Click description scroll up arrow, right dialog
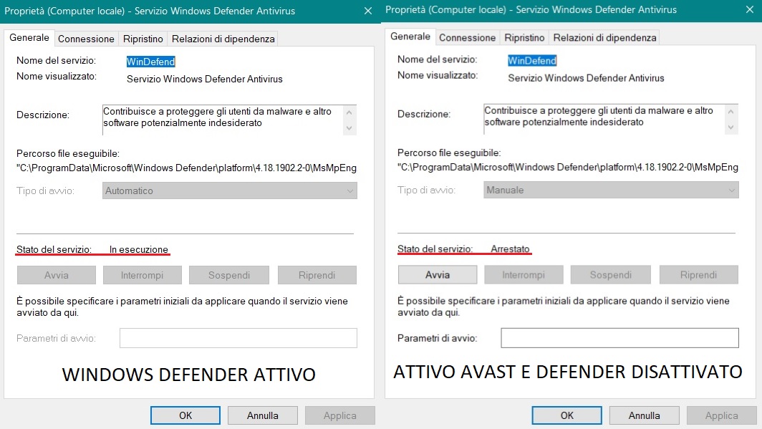The image size is (762, 429). (x=730, y=112)
